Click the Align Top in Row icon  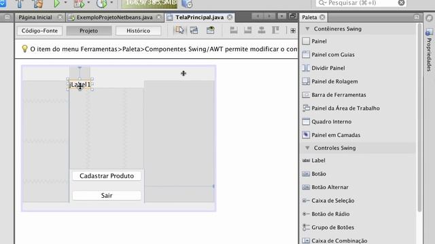[275, 30]
